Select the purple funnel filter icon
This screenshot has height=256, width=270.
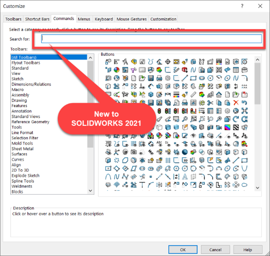[x=133, y=70]
